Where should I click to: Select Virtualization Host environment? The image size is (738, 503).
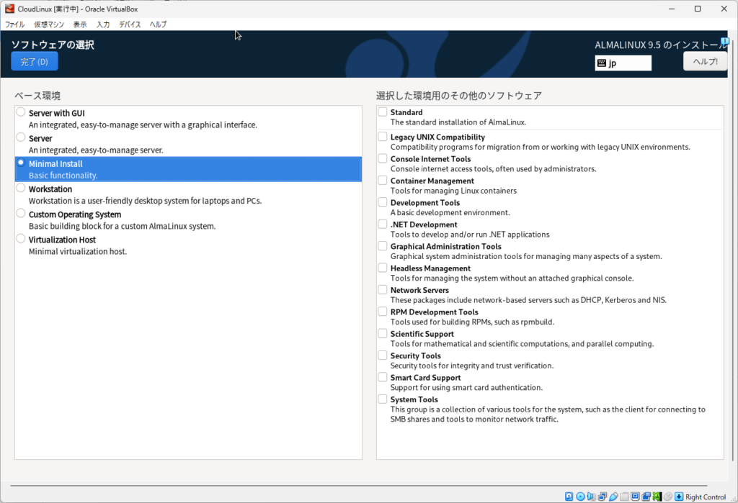point(21,240)
